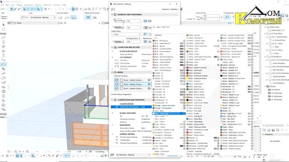Open the Design menu

[19, 5]
